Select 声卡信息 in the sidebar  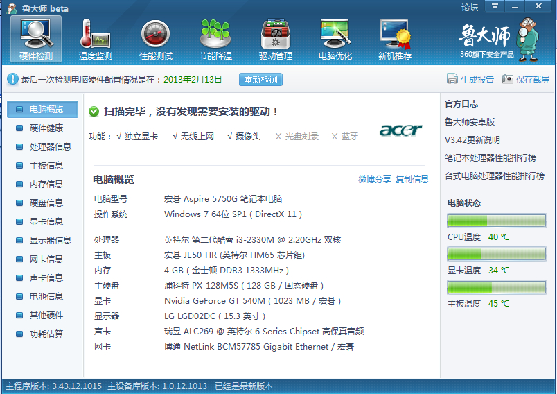(43, 277)
